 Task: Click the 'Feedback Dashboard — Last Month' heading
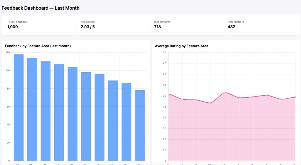(41, 8)
